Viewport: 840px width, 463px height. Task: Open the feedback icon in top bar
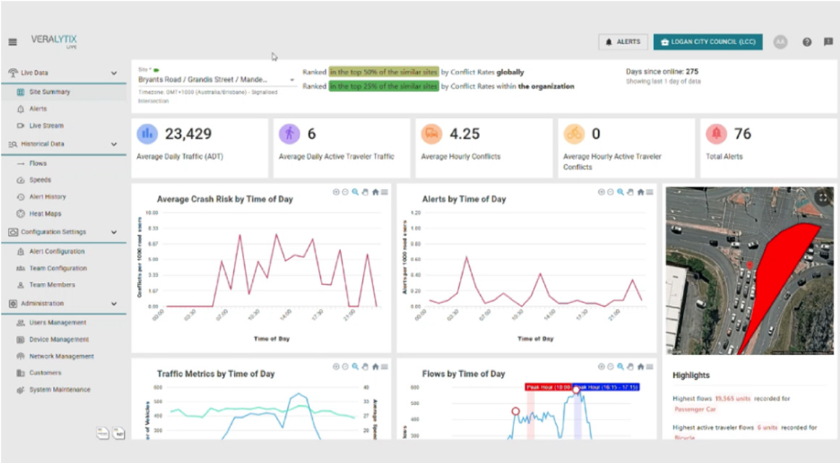[x=828, y=42]
